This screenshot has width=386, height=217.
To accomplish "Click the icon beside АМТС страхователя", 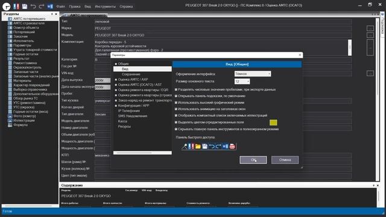I will coord(10,23).
